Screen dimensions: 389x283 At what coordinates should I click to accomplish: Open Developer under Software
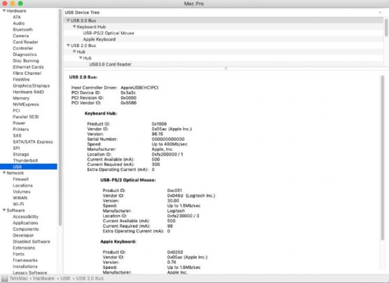[23, 235]
